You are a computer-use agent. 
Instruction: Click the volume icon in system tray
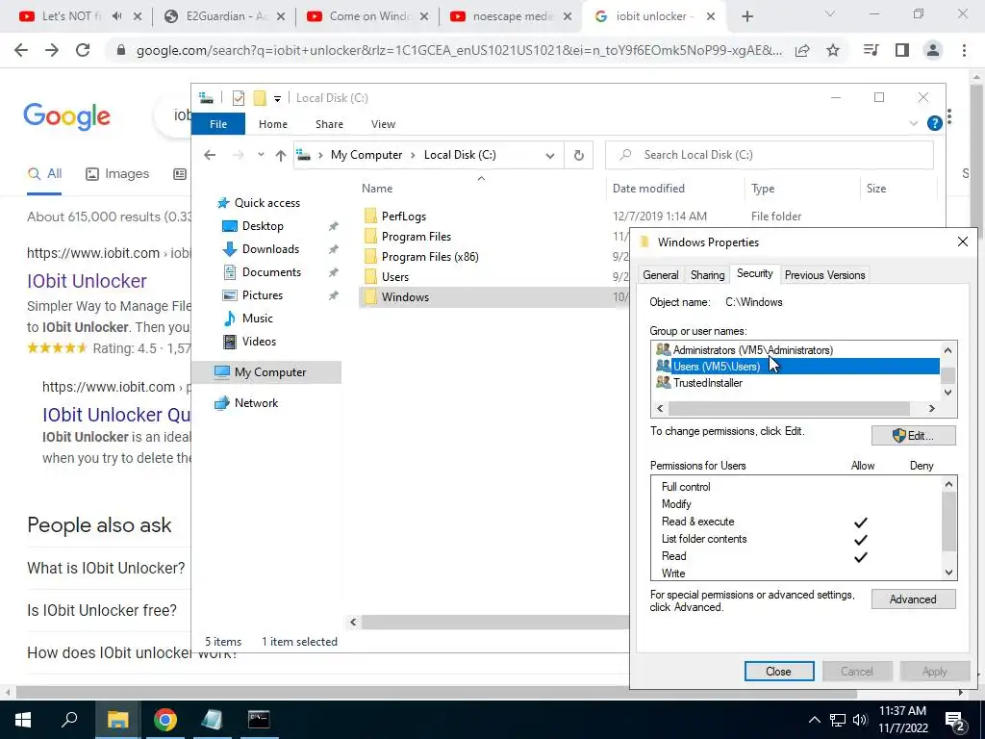(860, 720)
